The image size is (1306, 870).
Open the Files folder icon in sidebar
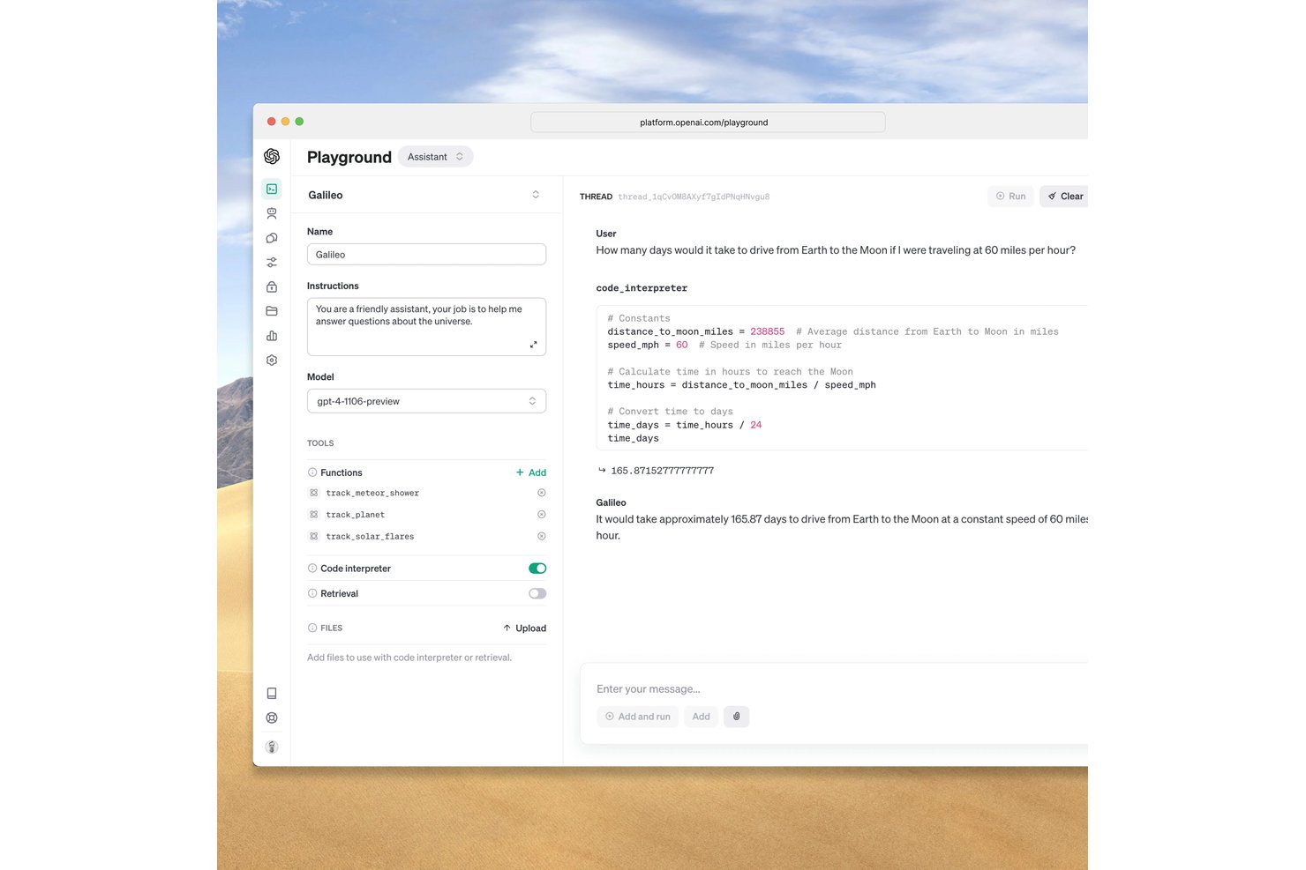[272, 311]
